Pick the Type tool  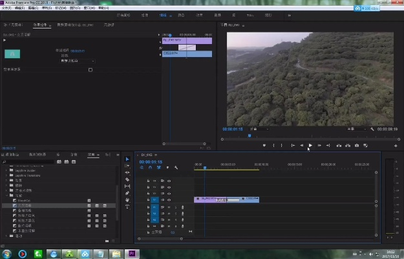pos(127,207)
